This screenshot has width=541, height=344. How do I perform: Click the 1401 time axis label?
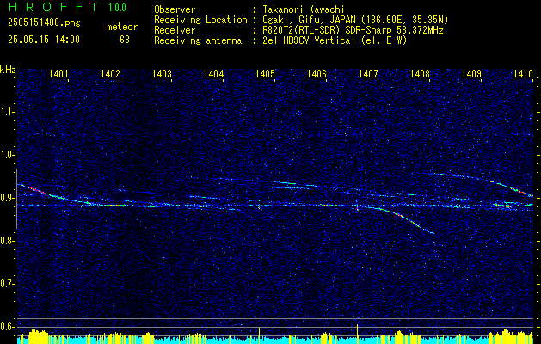pos(58,73)
